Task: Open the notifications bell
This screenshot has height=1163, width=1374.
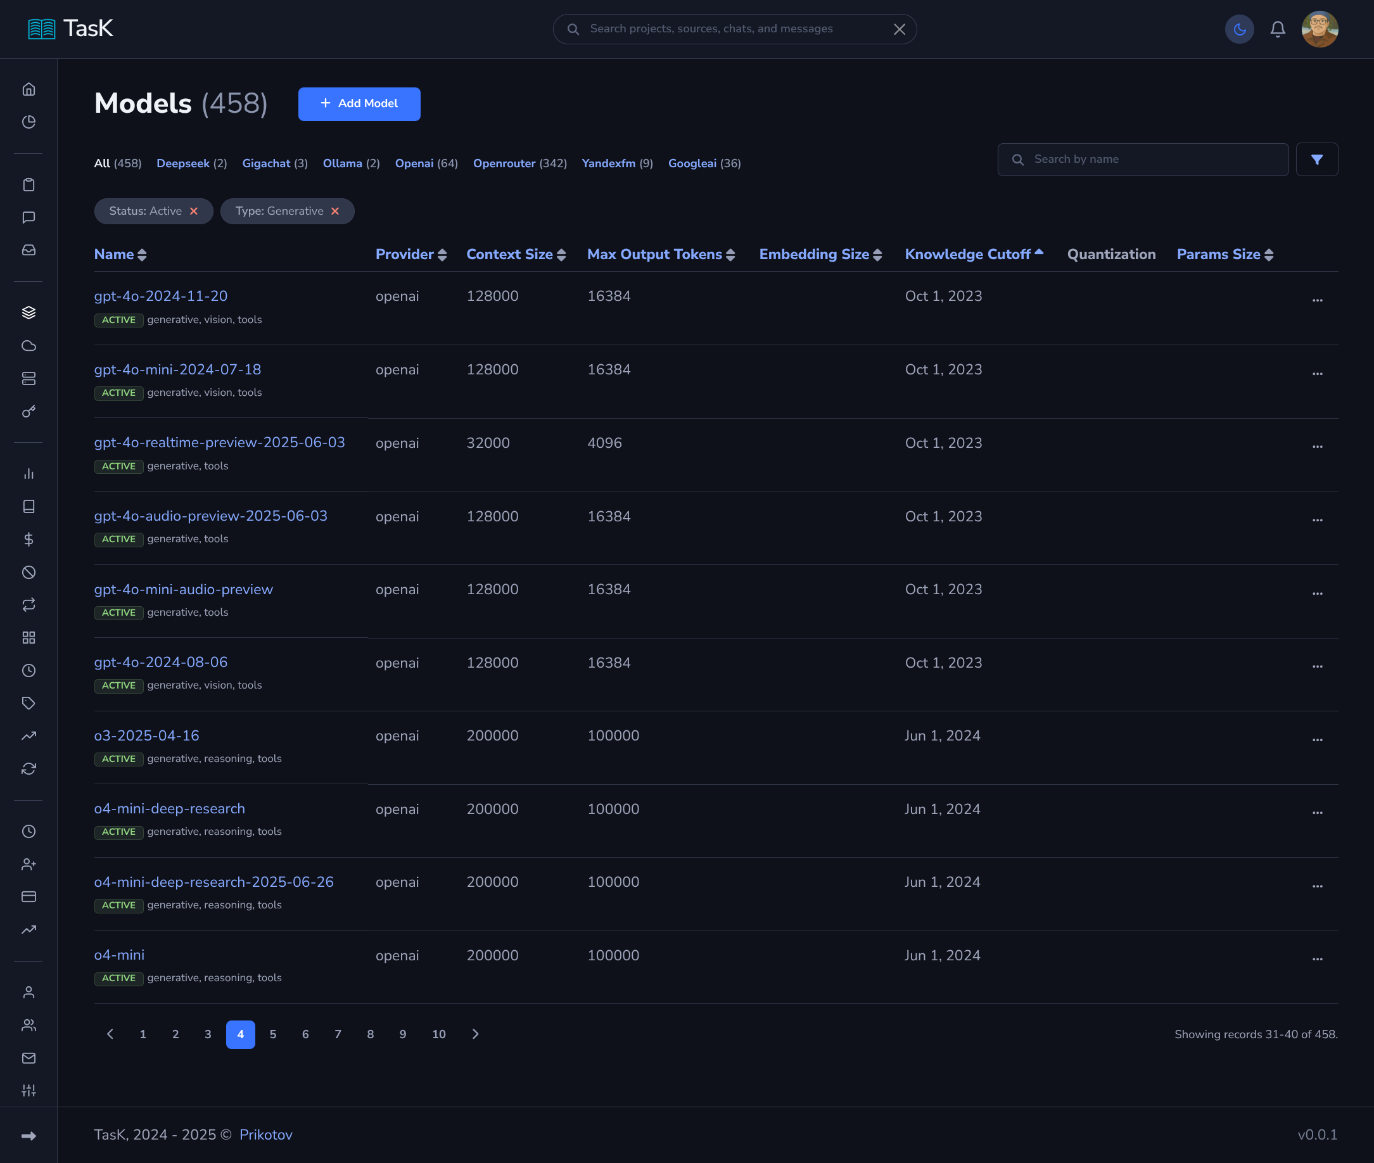Action: (x=1277, y=29)
